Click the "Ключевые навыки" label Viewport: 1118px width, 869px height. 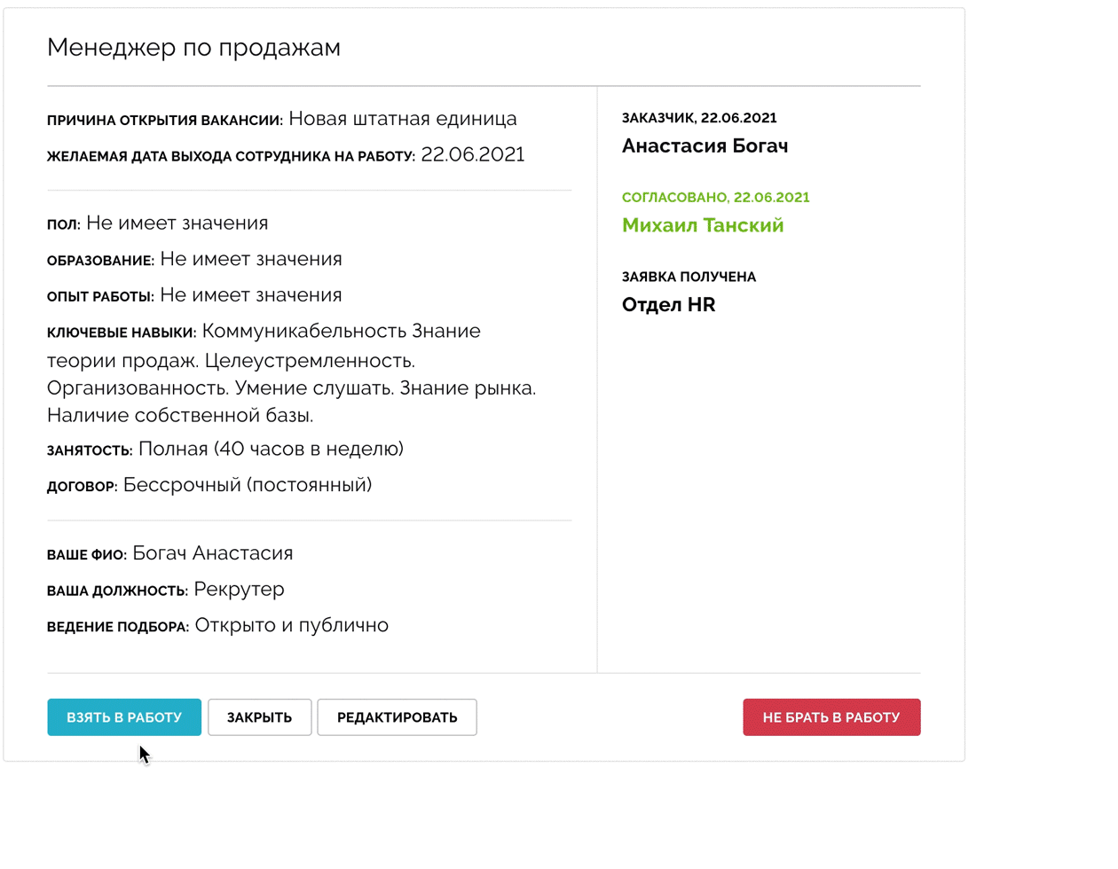pyautogui.click(x=121, y=333)
